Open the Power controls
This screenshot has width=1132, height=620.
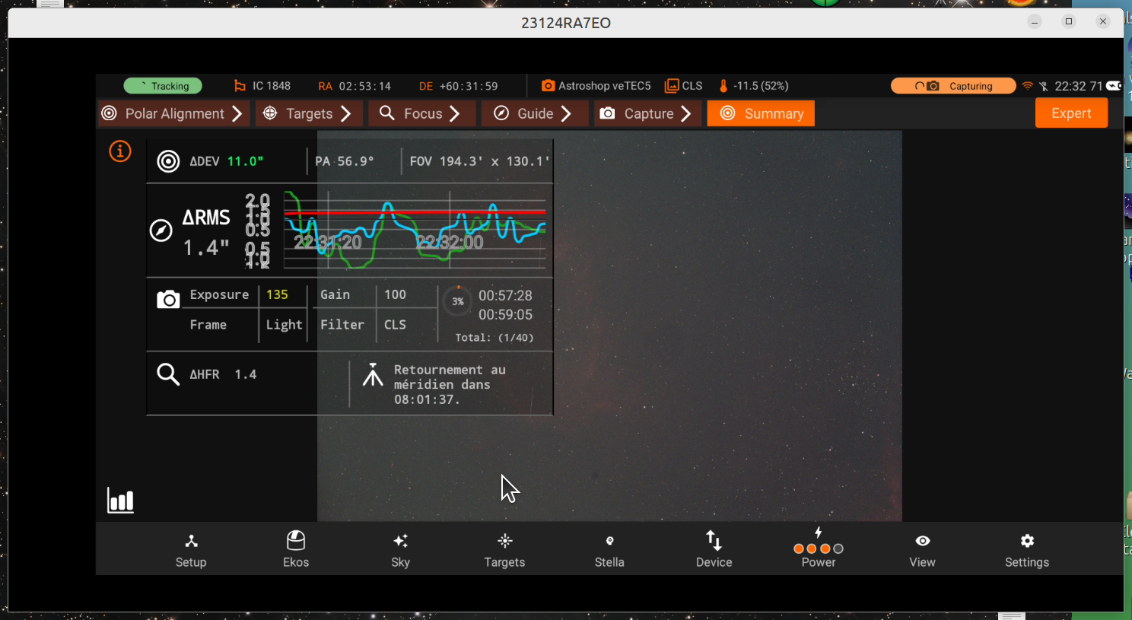[x=819, y=548]
